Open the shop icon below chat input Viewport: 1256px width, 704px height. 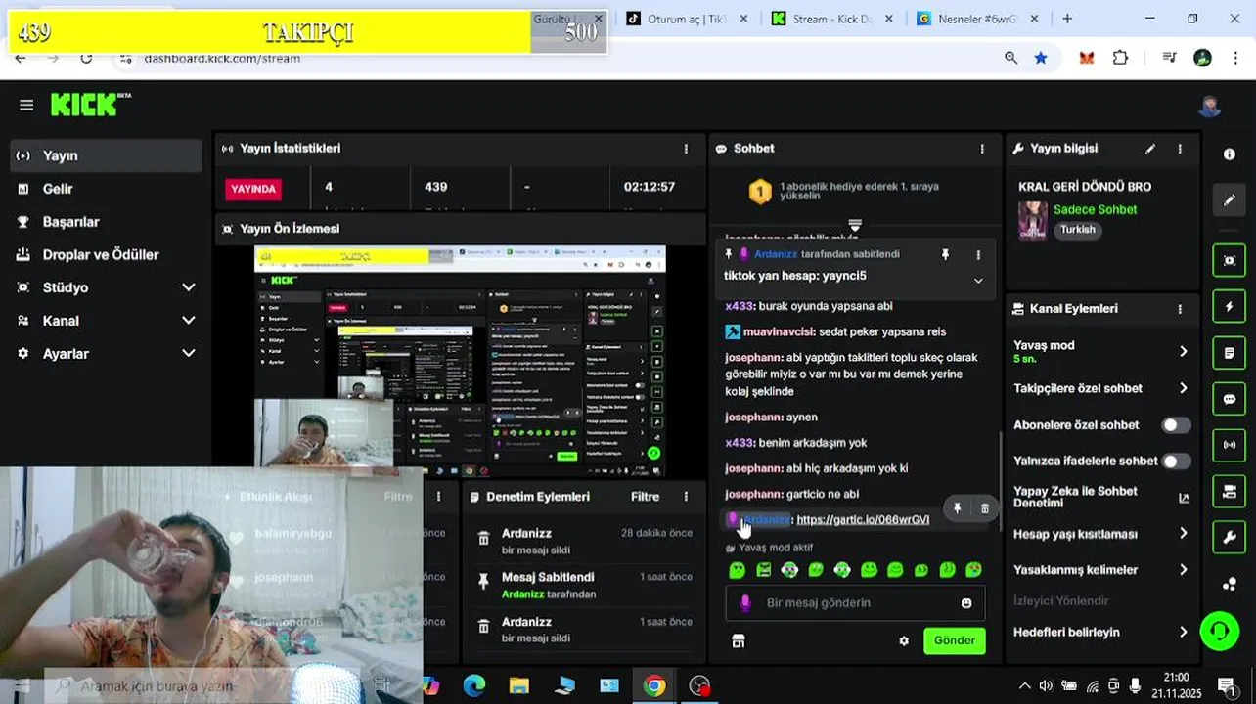pyautogui.click(x=739, y=641)
